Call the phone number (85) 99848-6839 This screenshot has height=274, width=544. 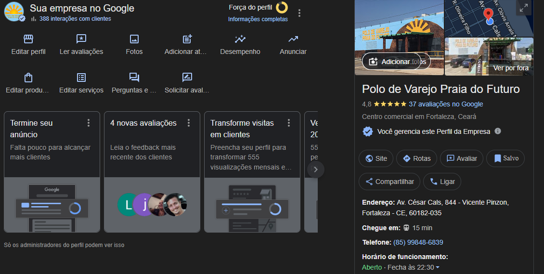click(x=418, y=242)
